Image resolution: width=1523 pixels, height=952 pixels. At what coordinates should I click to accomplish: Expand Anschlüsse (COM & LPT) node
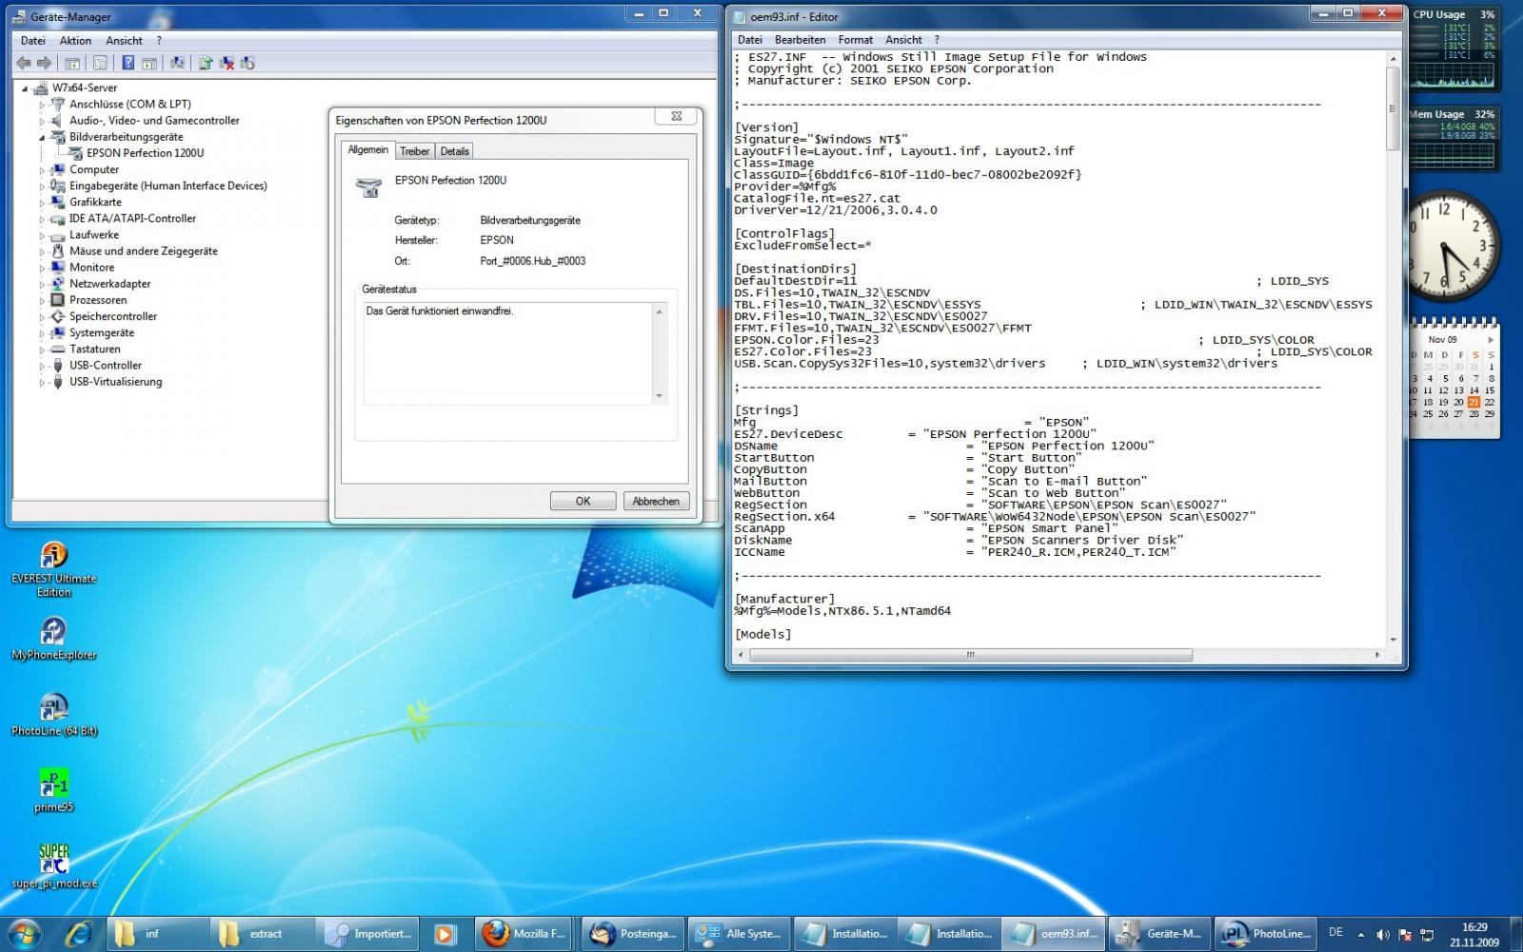tap(42, 105)
